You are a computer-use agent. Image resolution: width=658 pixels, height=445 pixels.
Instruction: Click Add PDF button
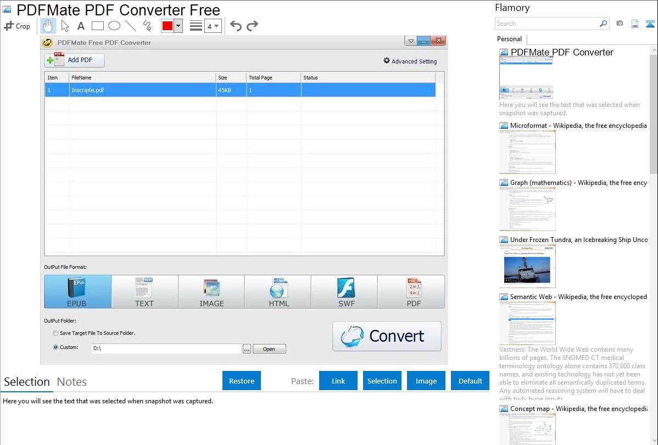(74, 60)
